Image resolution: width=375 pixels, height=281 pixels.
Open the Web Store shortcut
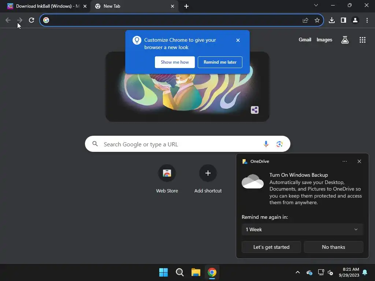[x=167, y=179]
